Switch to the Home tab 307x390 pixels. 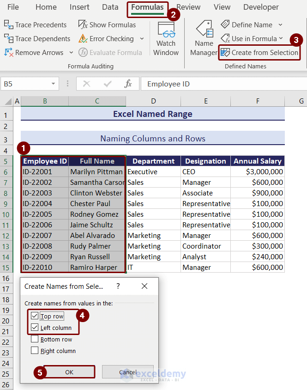[x=46, y=7]
